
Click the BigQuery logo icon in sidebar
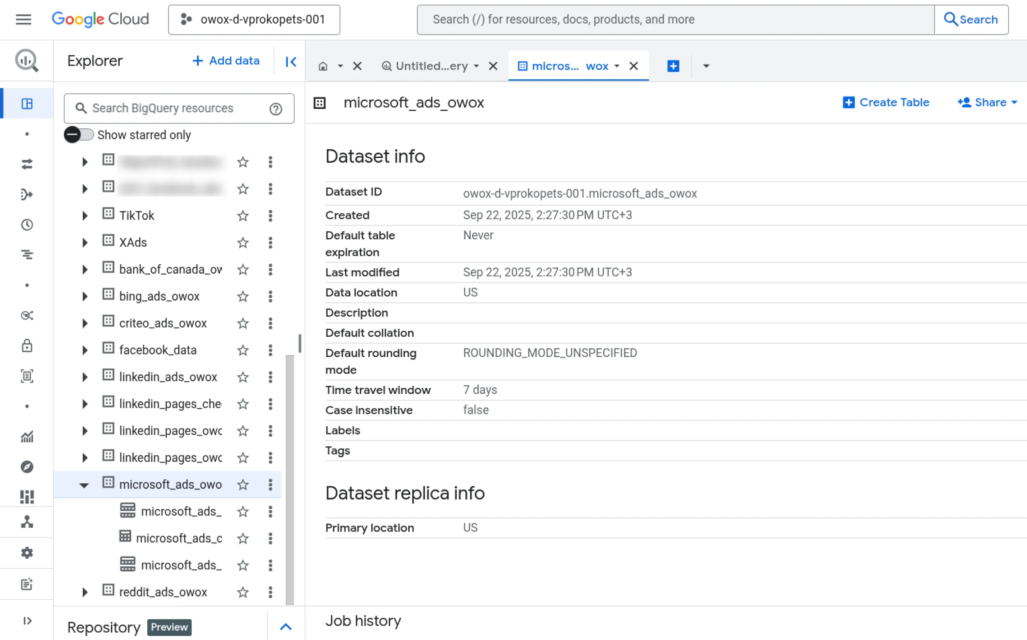27,61
